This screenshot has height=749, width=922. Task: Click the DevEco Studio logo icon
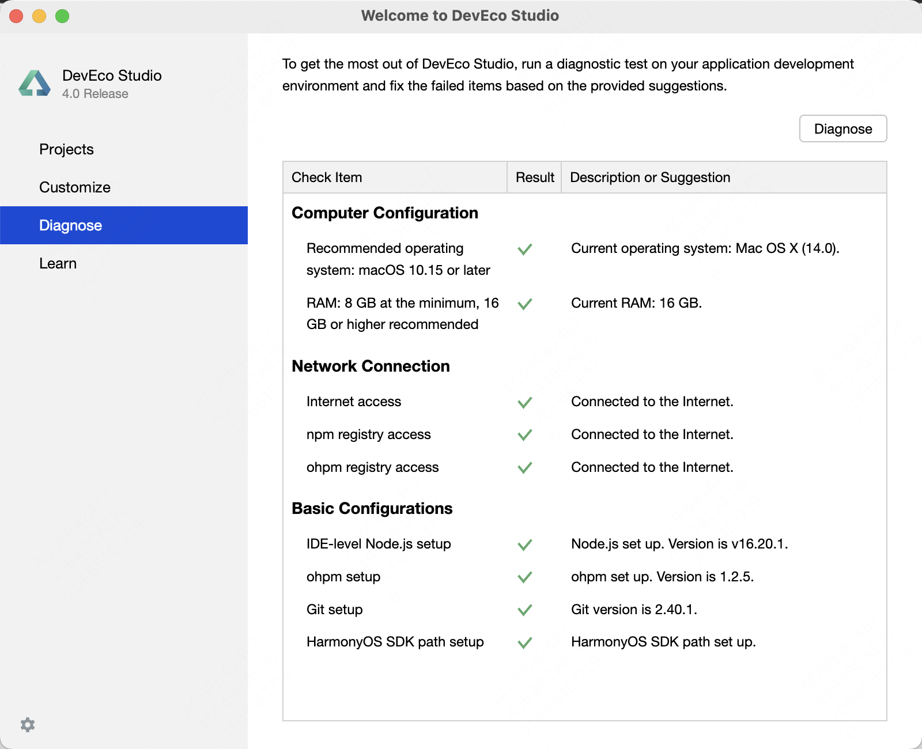[x=35, y=84]
